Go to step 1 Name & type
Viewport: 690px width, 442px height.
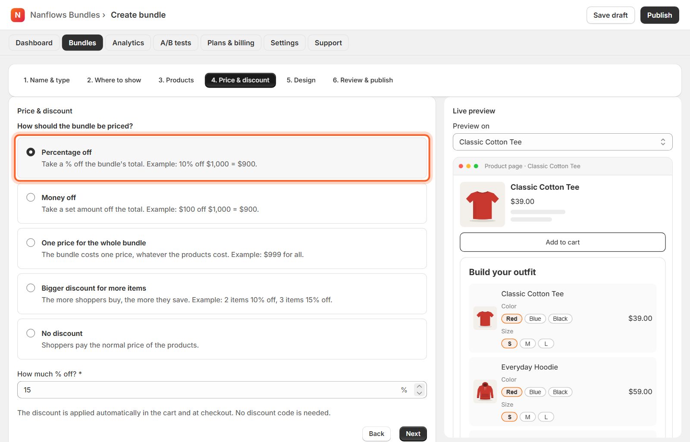point(47,80)
